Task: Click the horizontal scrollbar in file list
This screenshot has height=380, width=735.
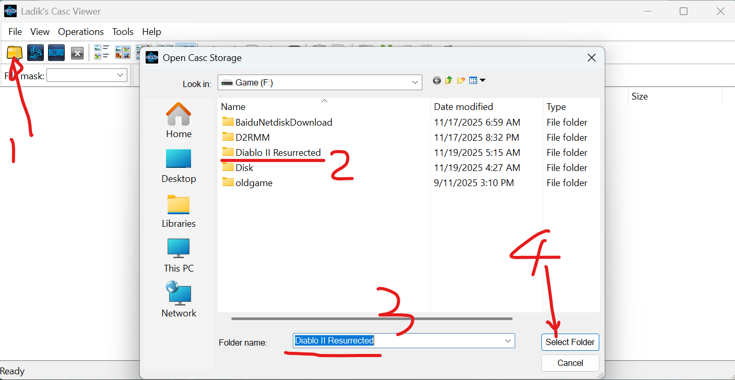Action: [x=372, y=318]
